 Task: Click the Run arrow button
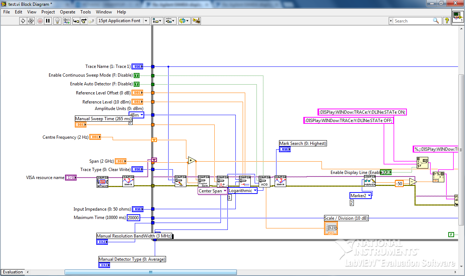tap(23, 21)
